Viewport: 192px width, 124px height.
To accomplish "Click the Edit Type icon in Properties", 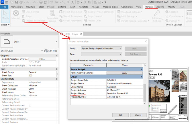I will 46,51.
